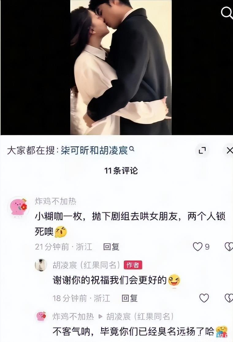
Task: Tap the mentioned user 胡凌宸 after the reply arrow
Action: click(x=140, y=317)
